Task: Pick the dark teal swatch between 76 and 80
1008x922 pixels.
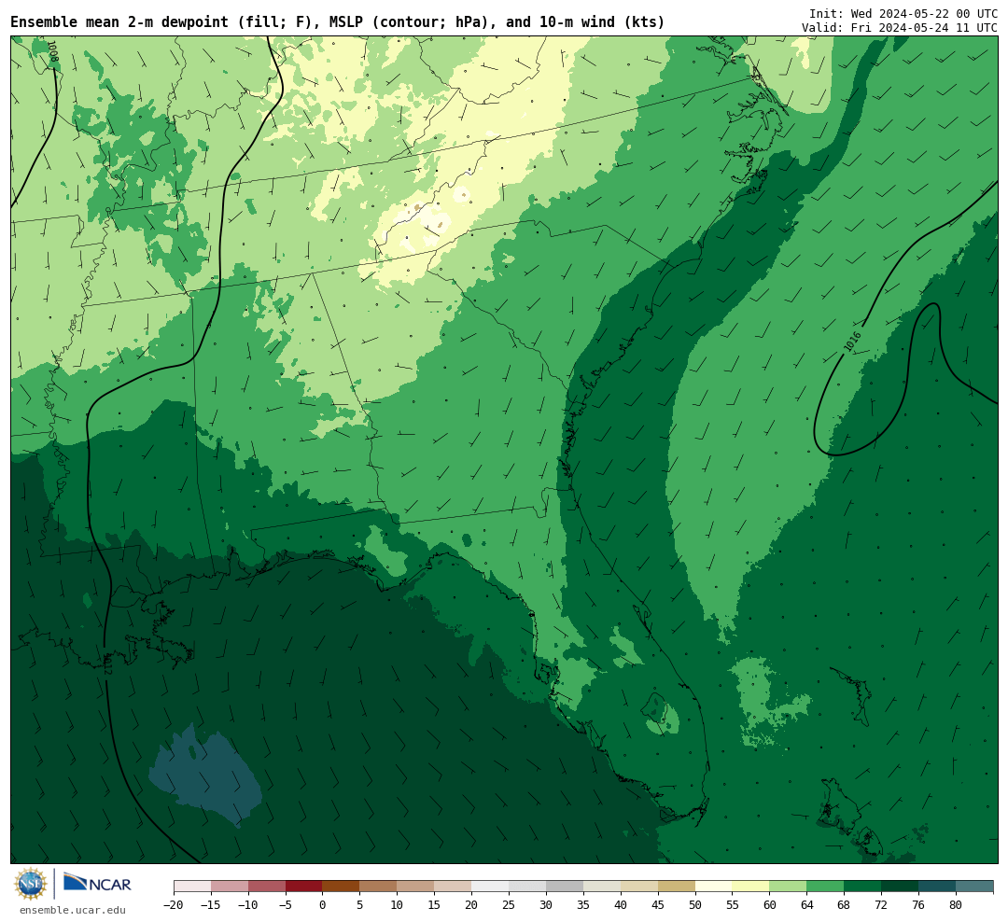Action: click(x=937, y=886)
